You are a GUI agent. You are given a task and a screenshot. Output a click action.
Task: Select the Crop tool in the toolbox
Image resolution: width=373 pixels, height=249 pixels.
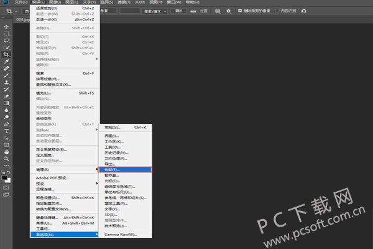point(6,54)
